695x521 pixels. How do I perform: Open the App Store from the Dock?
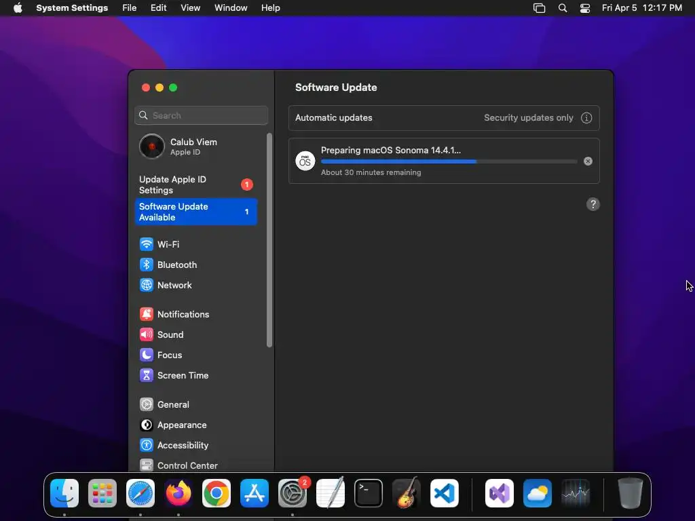click(x=255, y=493)
